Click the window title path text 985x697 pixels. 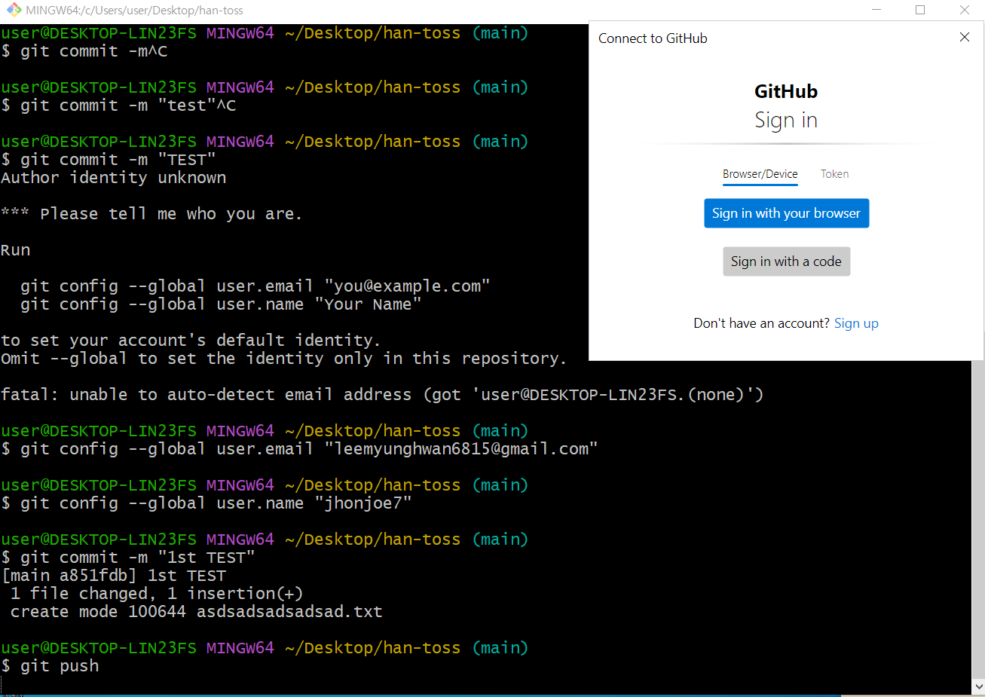point(134,11)
